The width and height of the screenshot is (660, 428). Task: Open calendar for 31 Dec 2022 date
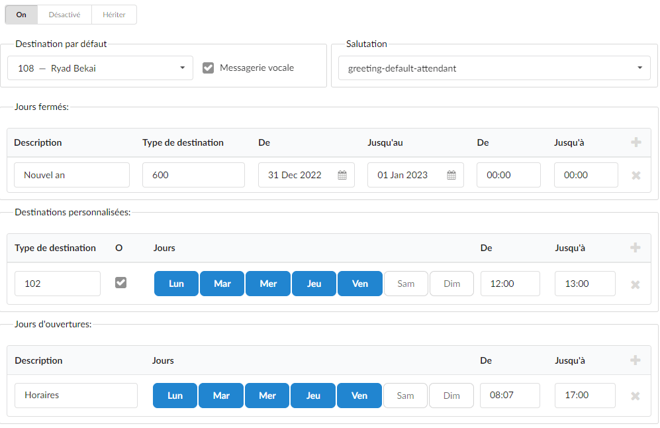(342, 175)
